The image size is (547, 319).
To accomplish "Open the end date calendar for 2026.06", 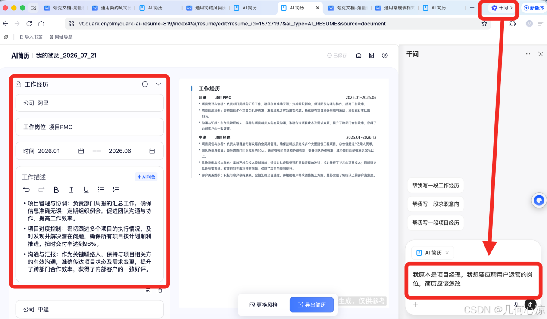I will (152, 151).
